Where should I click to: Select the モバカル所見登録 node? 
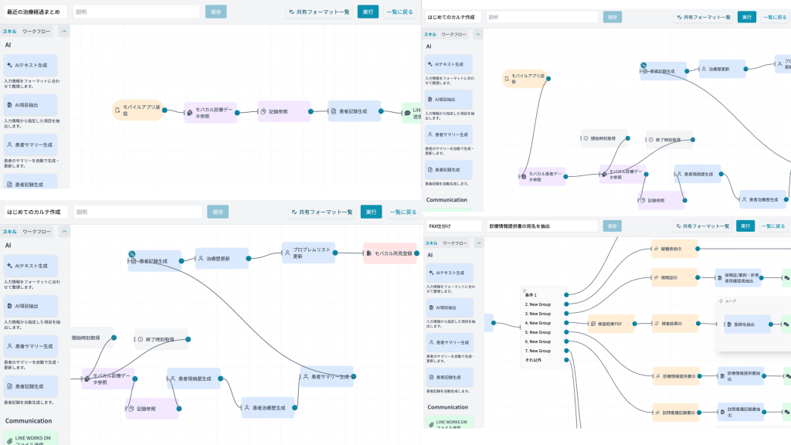390,253
